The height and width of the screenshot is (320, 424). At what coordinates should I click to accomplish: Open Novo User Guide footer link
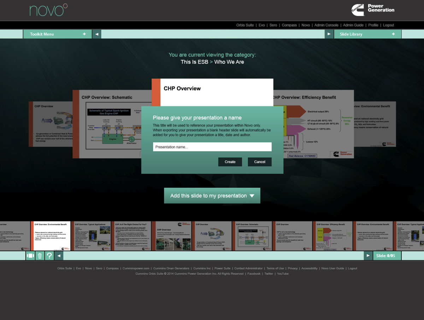(x=333, y=268)
